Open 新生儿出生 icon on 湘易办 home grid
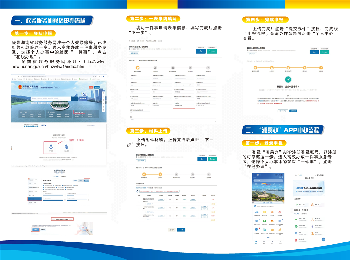This screenshot has width=350, height=260. coord(265,221)
